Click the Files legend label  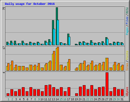(127, 20)
